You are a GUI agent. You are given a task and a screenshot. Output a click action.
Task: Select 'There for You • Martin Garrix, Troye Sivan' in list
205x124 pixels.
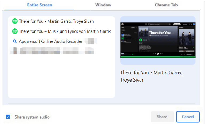(56, 21)
